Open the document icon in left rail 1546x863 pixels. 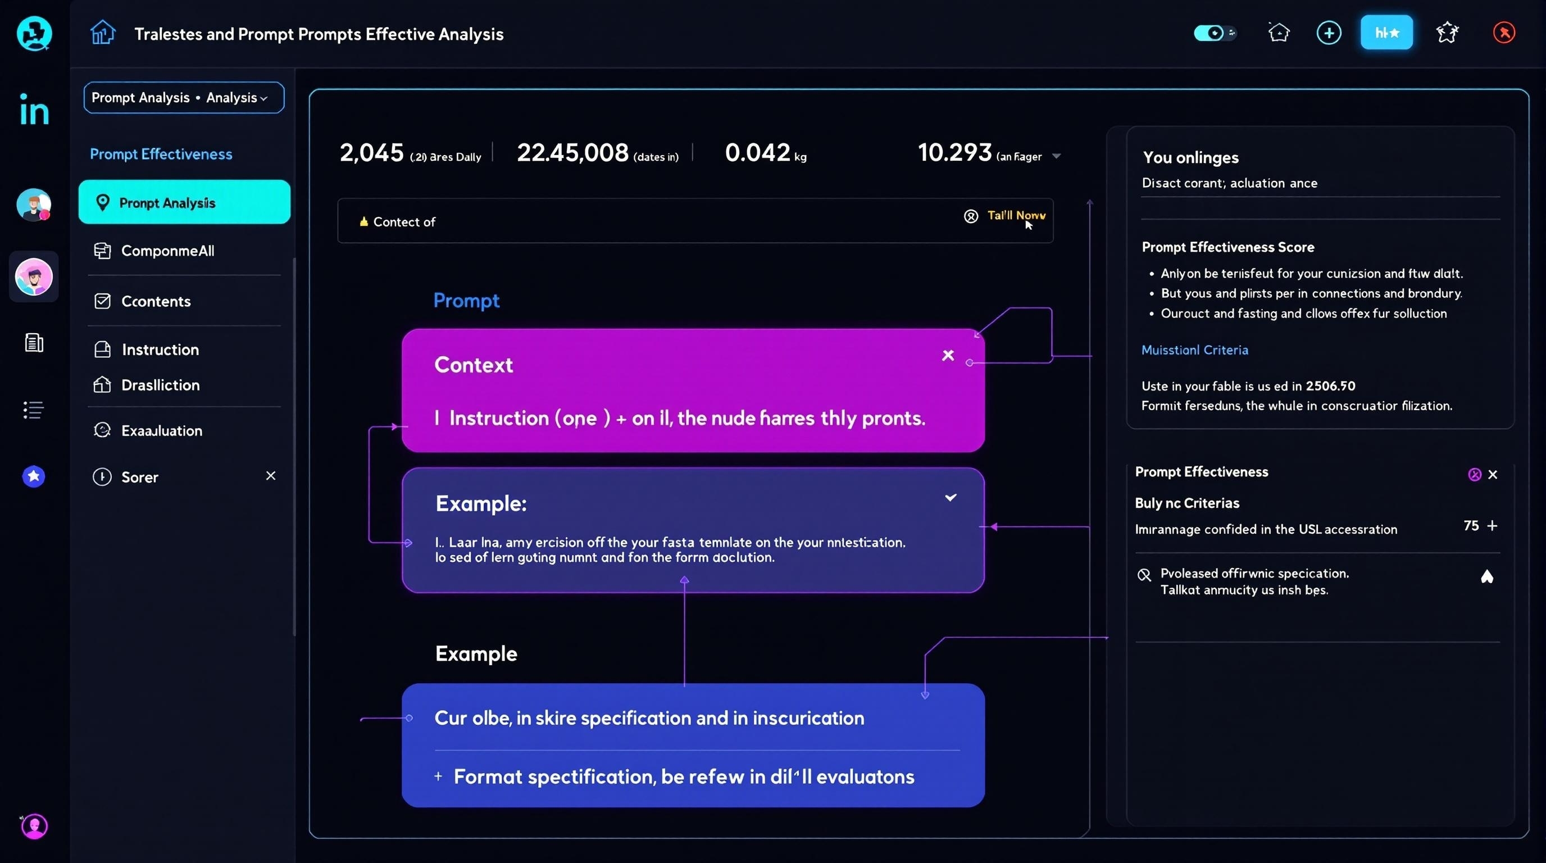(34, 343)
